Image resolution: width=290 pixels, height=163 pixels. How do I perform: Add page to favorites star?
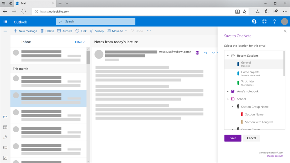(244, 12)
